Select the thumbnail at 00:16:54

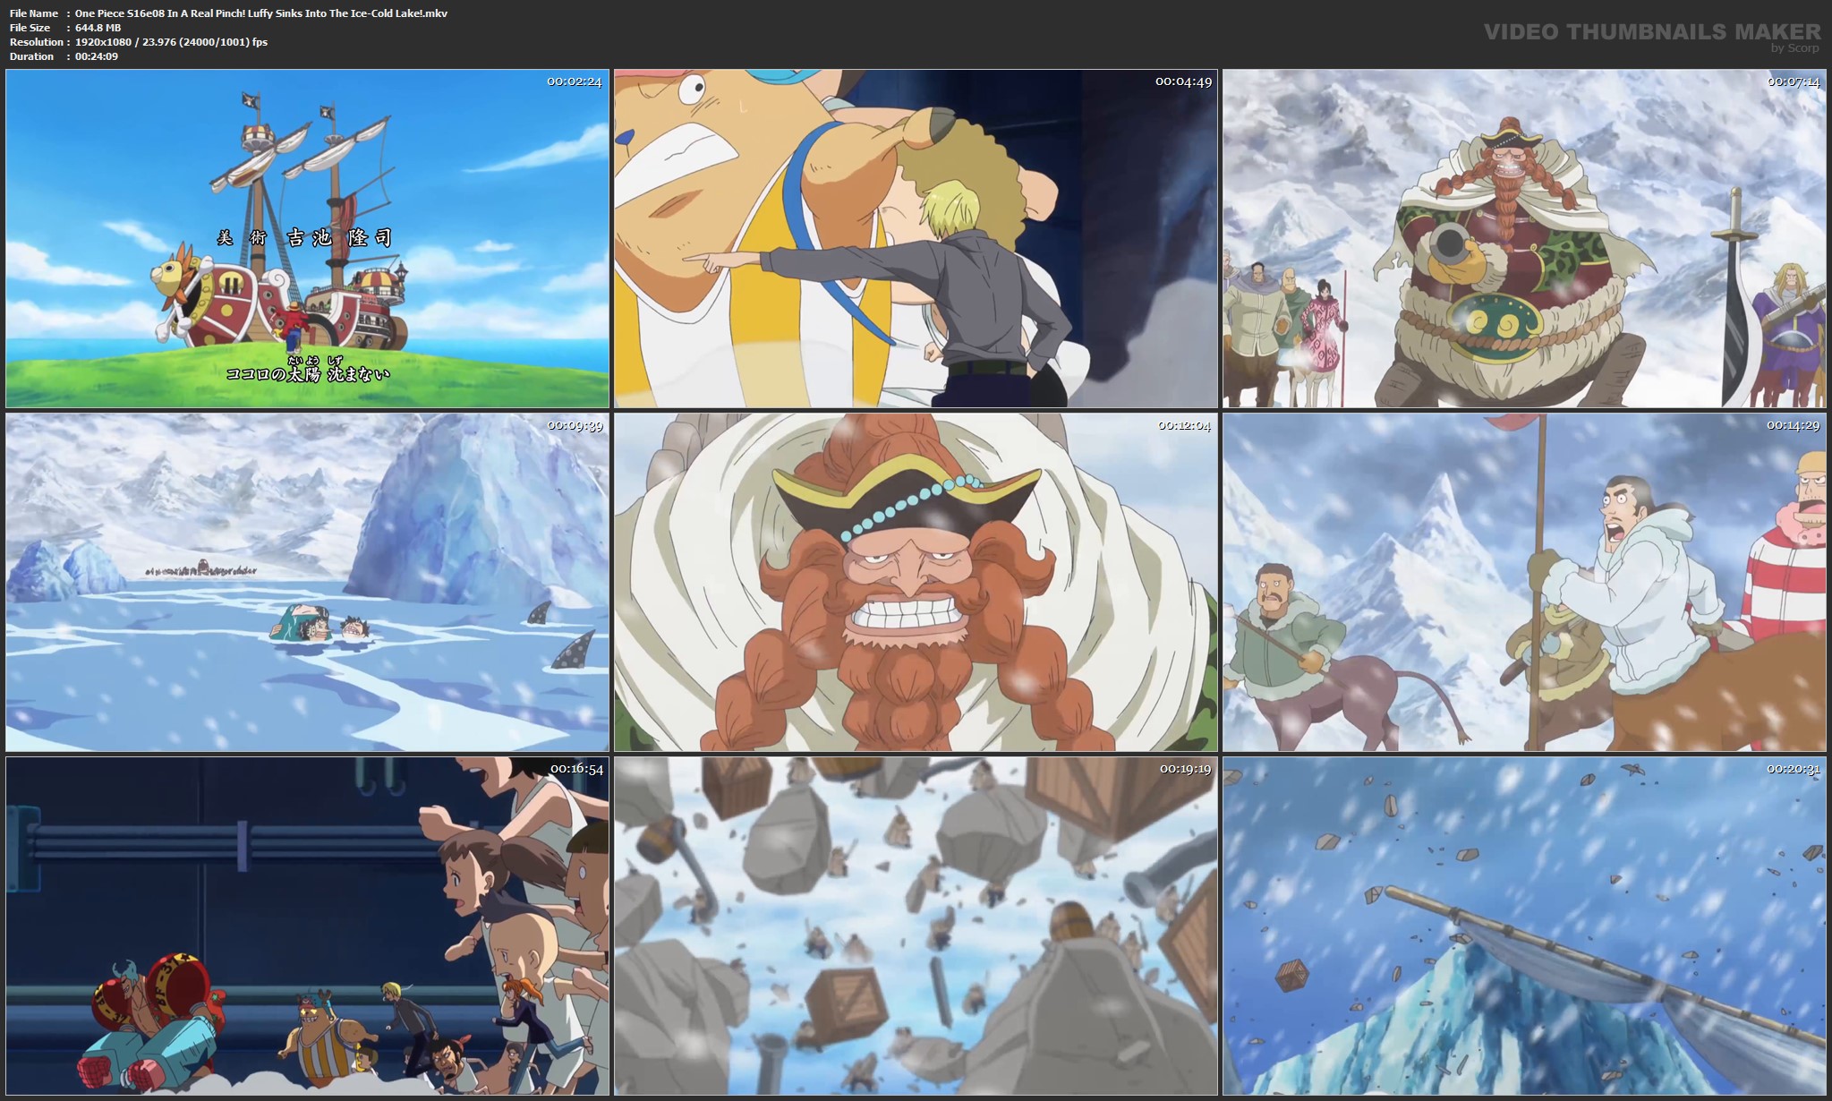click(x=307, y=926)
